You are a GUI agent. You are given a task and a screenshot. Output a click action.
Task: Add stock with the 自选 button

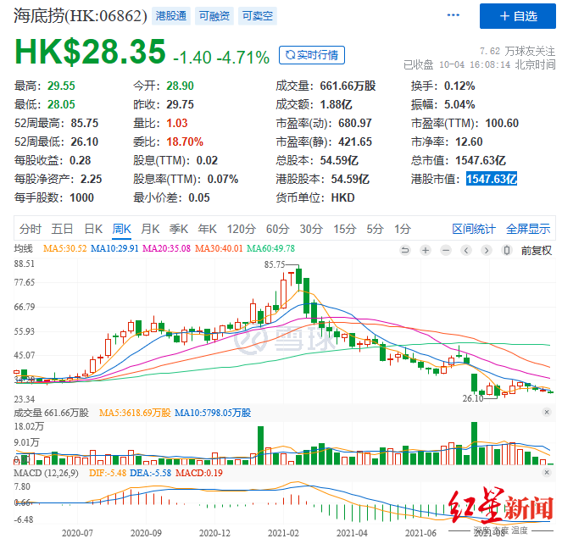point(518,16)
